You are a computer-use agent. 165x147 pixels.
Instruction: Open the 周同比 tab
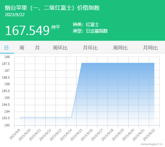[x=120, y=48]
